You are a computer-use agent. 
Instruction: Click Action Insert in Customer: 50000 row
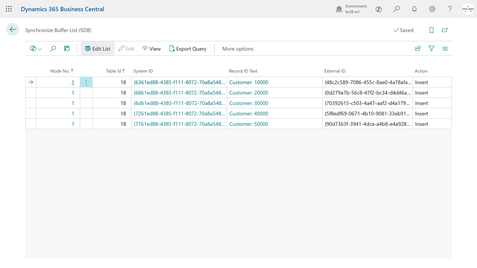432,124
